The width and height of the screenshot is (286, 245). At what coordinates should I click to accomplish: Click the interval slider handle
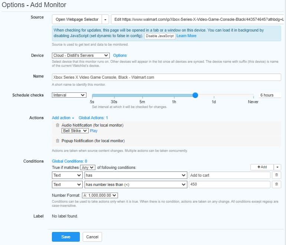pyautogui.click(x=195, y=95)
